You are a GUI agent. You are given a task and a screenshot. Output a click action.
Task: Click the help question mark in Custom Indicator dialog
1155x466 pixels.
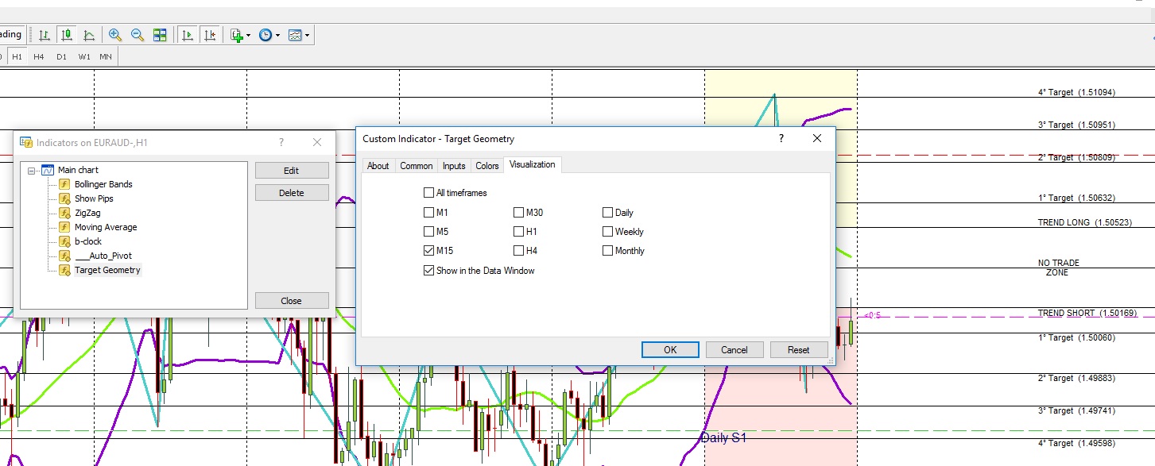click(781, 138)
